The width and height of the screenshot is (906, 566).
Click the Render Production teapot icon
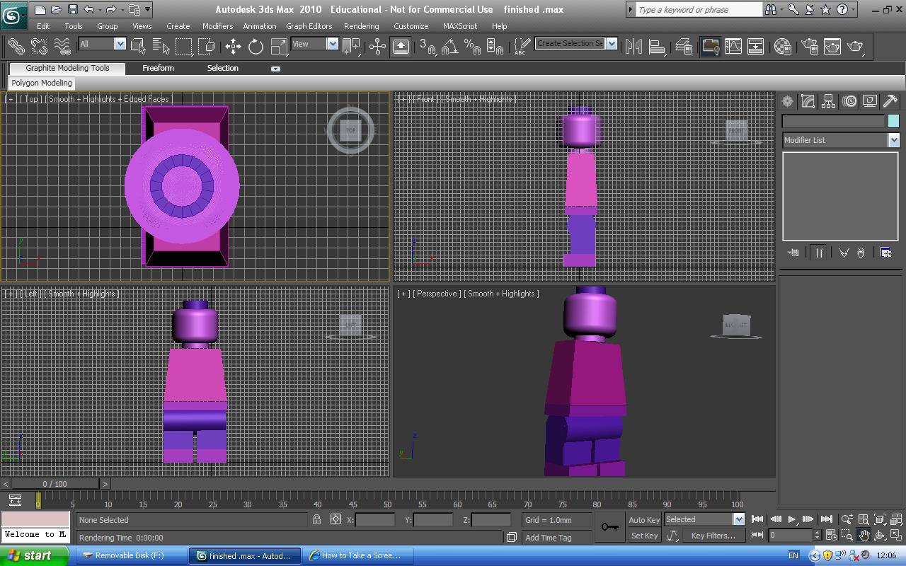856,47
